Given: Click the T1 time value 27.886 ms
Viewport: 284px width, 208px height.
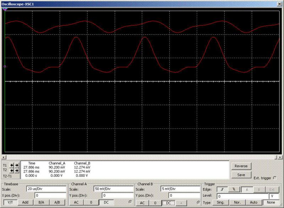Looking at the screenshot, I should tap(31, 167).
